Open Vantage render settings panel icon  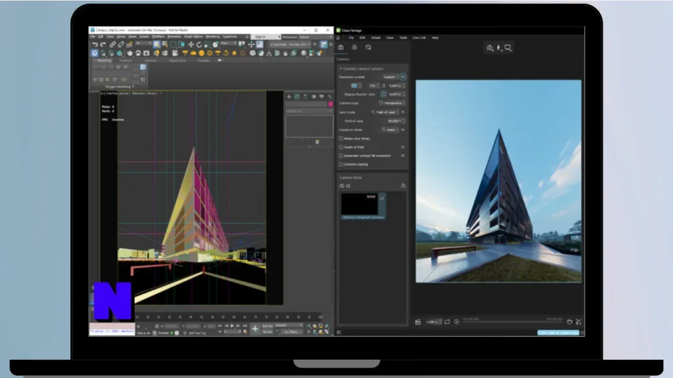tap(368, 47)
